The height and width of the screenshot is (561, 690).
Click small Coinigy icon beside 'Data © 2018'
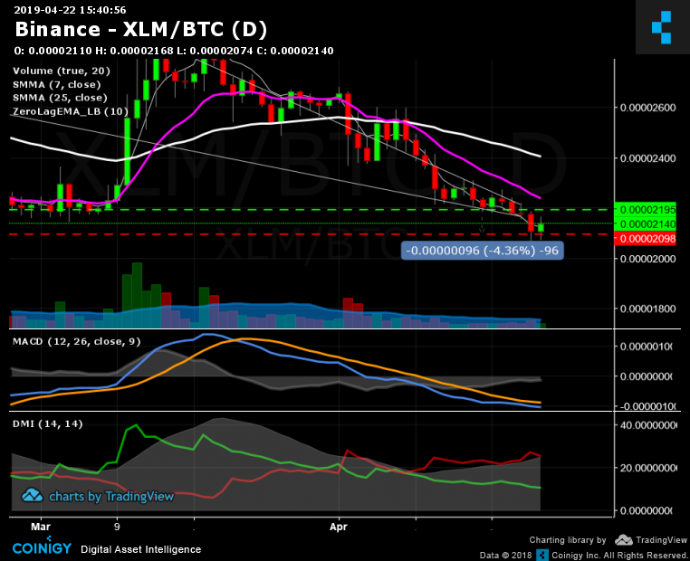(542, 556)
